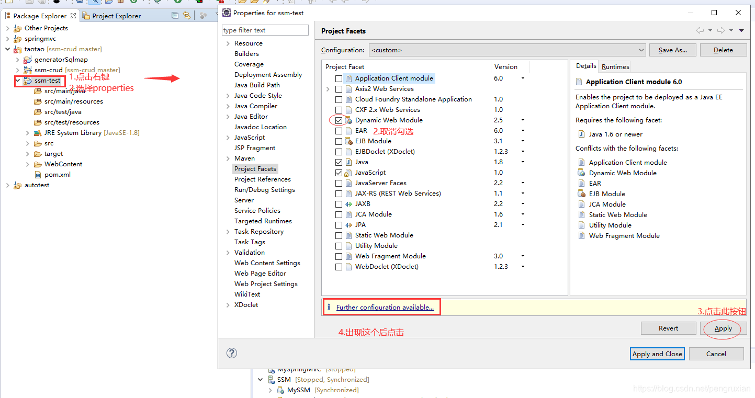Check the Axis2 Web Services checkbox

point(339,89)
